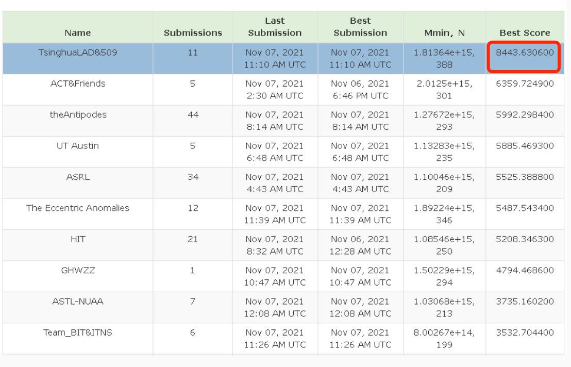Select the TsinghuaLAD&509 team name

[77, 53]
